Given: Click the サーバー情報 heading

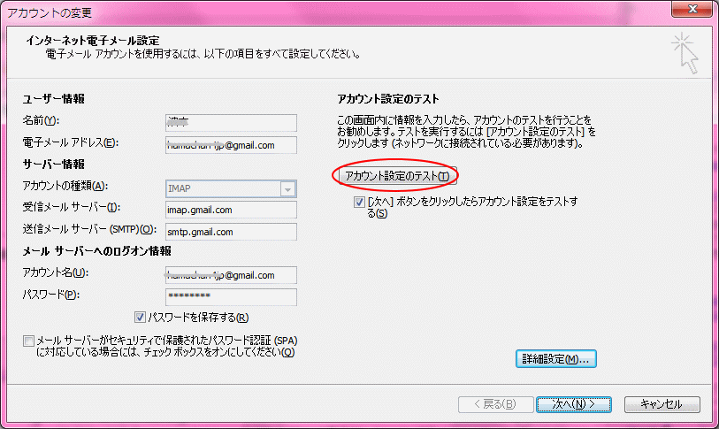Looking at the screenshot, I should coord(53,165).
